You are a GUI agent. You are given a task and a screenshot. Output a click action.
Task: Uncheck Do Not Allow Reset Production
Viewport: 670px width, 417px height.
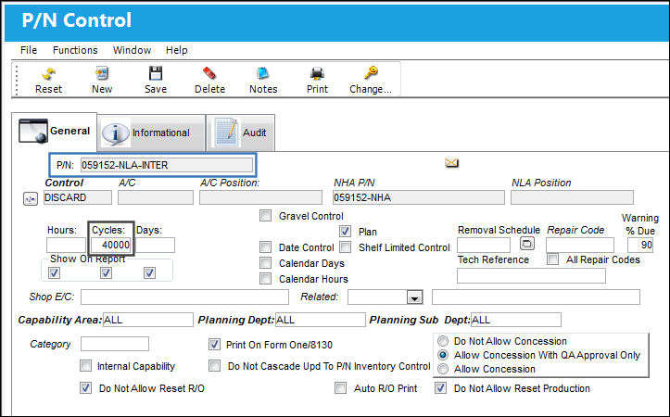tap(440, 388)
